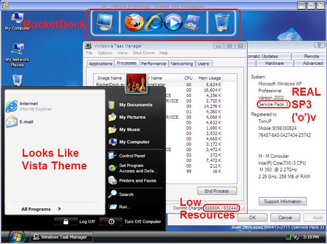Sort processes by CPU column

(x=188, y=78)
